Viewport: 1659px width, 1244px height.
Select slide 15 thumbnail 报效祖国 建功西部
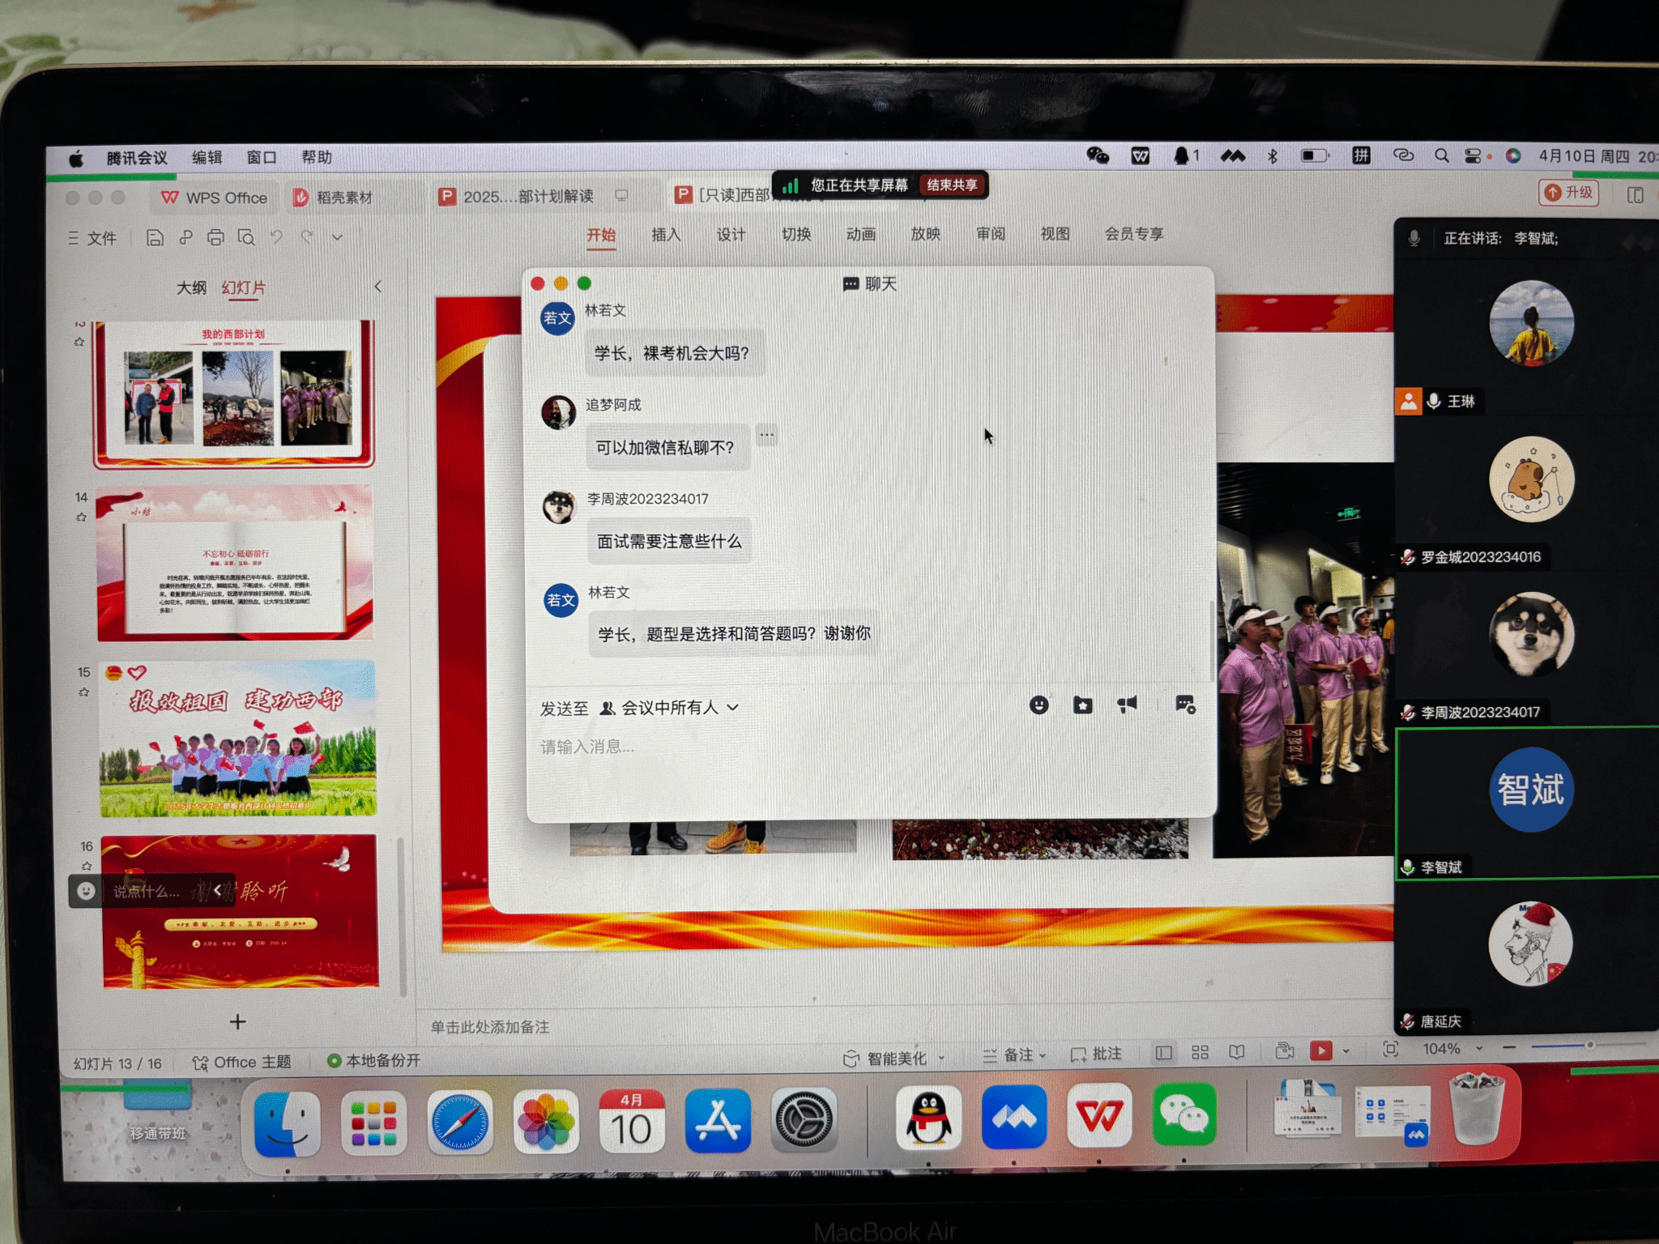pyautogui.click(x=237, y=738)
